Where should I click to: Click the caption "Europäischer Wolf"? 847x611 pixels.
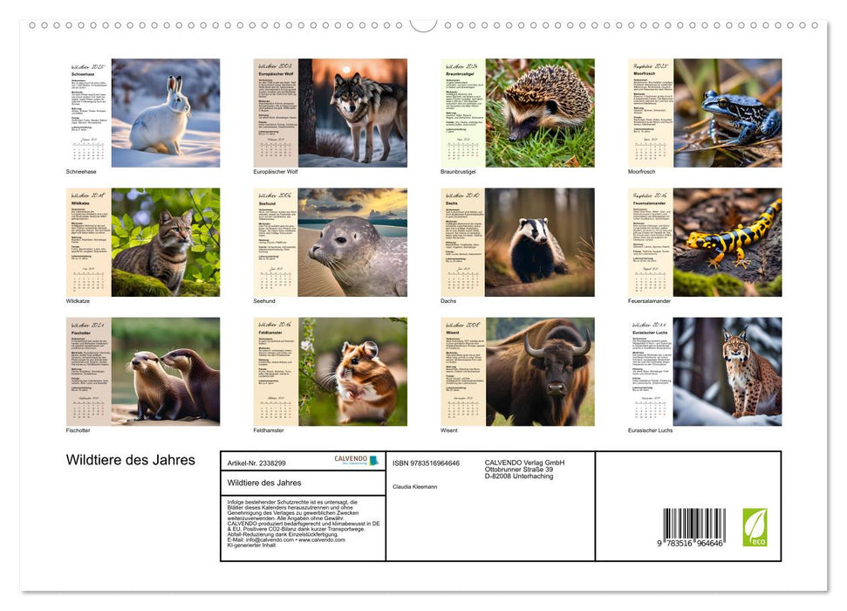click(276, 171)
